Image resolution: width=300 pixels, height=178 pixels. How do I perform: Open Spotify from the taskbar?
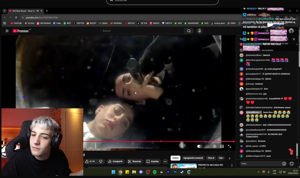(x=154, y=172)
